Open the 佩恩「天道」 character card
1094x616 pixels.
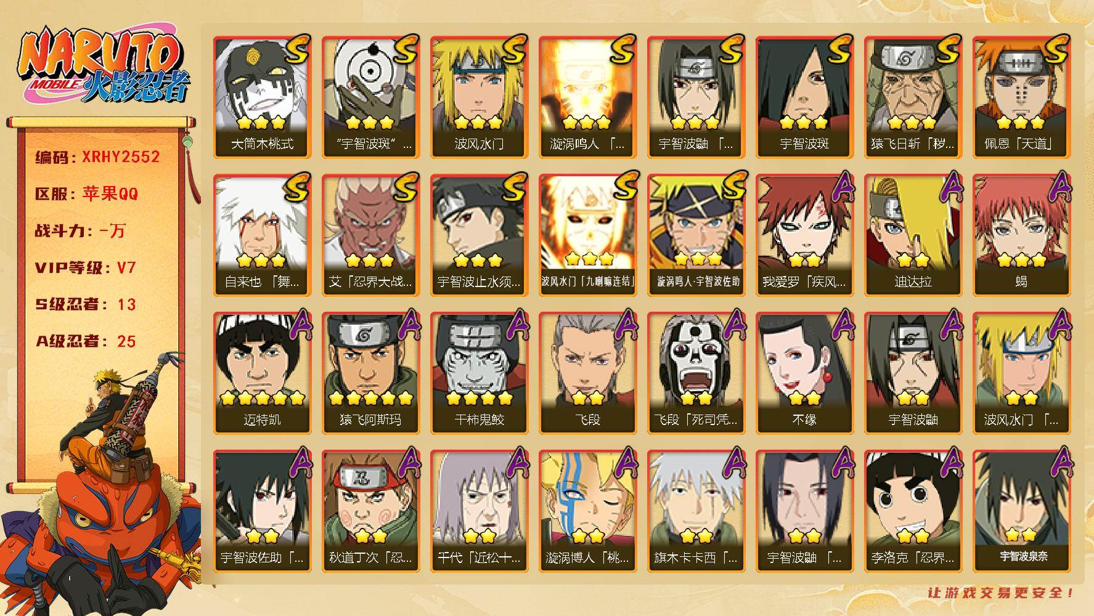coord(1021,97)
